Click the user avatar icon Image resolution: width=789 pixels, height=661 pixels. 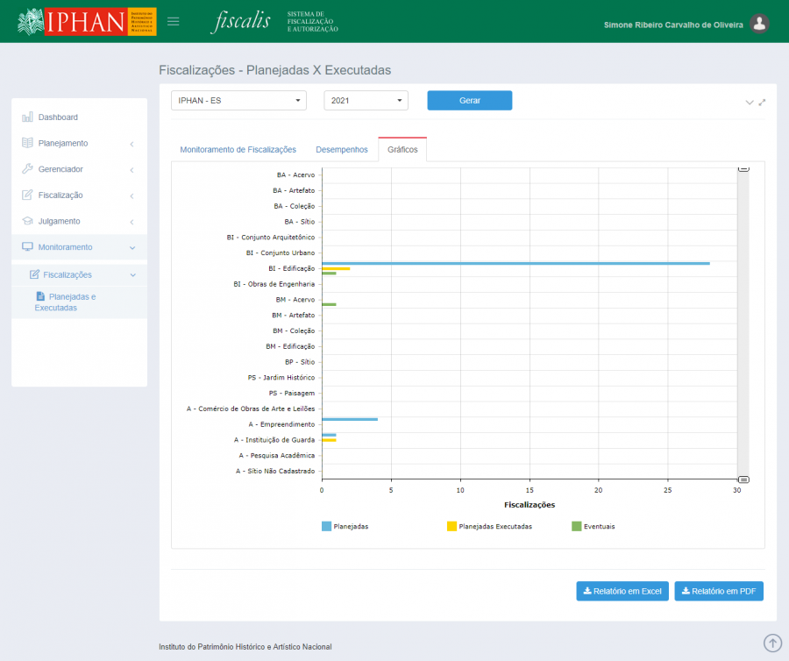pos(760,25)
